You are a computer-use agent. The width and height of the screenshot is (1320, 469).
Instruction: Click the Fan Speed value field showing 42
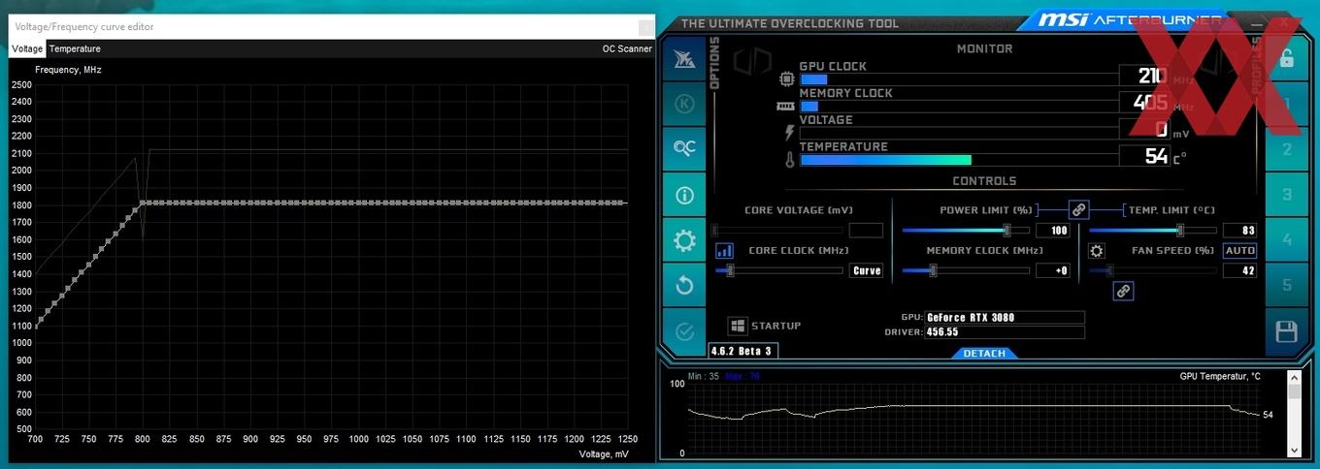[x=1239, y=271]
